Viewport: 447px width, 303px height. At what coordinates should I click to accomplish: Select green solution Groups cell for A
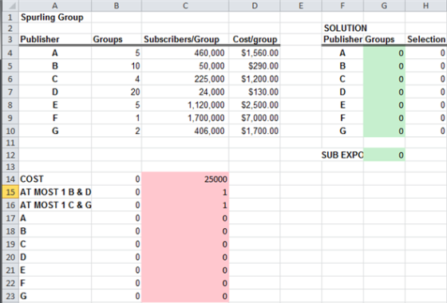[384, 53]
